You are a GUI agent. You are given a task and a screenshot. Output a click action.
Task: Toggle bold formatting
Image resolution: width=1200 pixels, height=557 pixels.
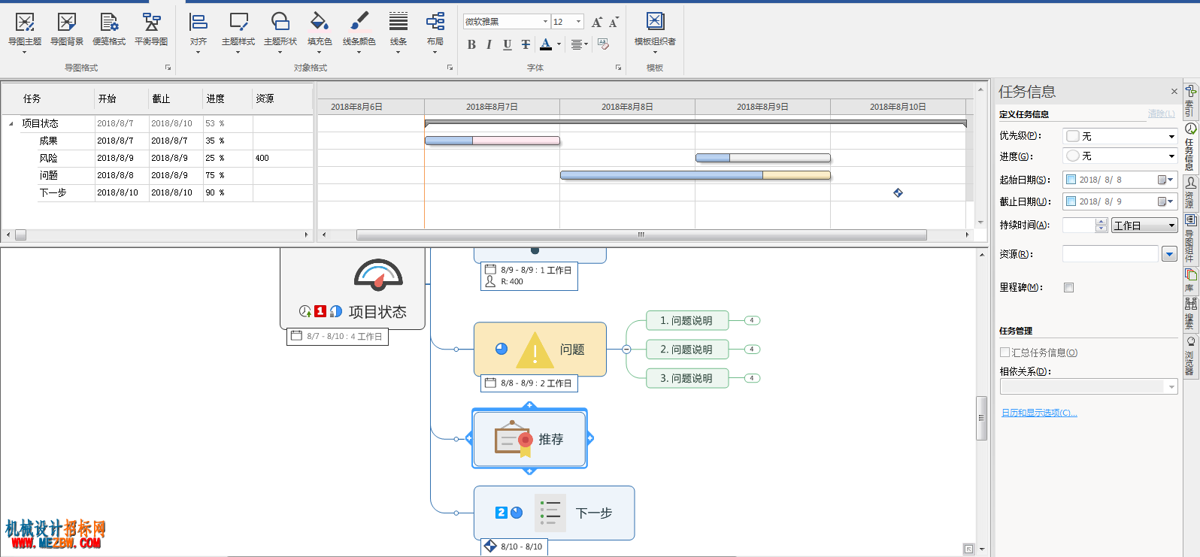[471, 44]
